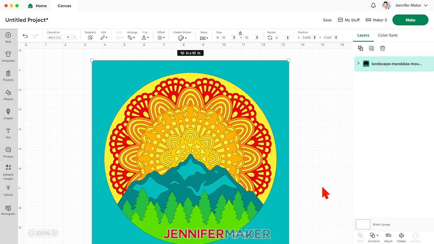Image resolution: width=434 pixels, height=244 pixels.
Task: Click the green Make button
Action: coord(410,20)
